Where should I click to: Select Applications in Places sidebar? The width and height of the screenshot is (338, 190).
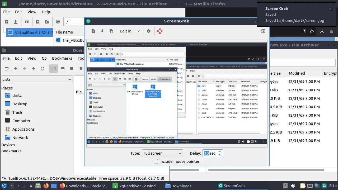[x=24, y=129]
